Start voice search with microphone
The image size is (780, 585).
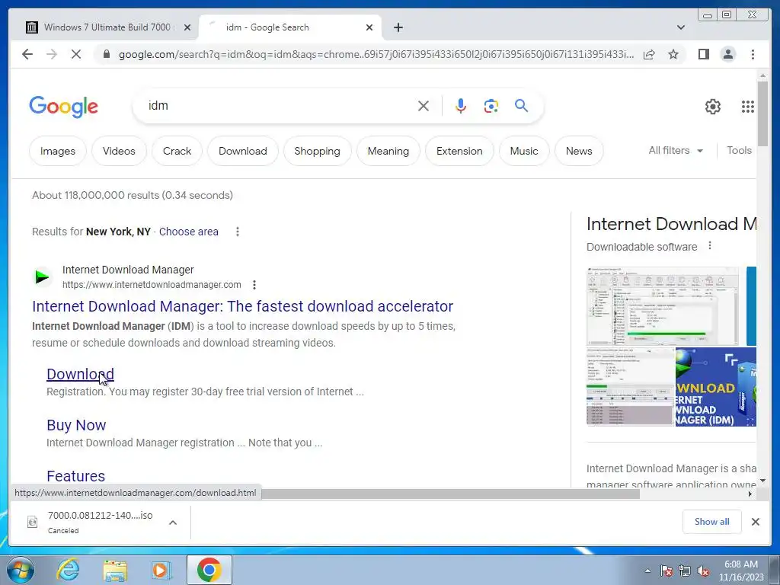pos(461,106)
